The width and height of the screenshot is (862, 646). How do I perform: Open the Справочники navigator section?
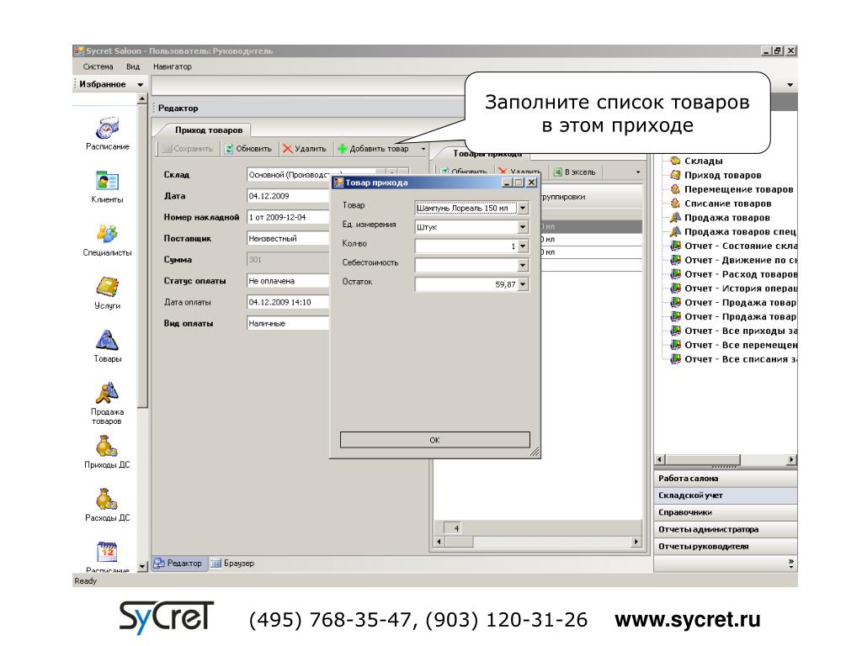coord(725,512)
